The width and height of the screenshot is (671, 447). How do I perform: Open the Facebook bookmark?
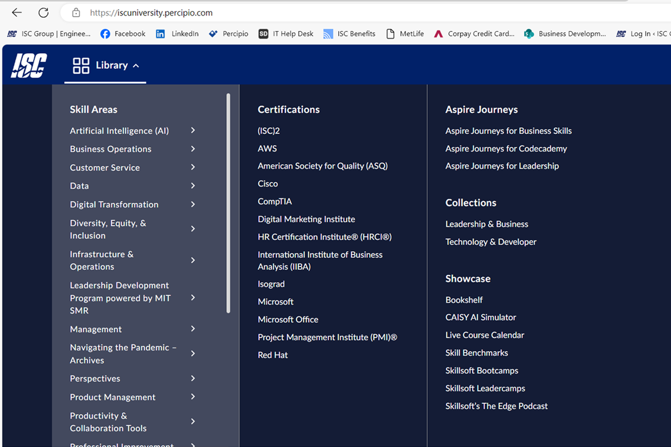click(x=123, y=34)
